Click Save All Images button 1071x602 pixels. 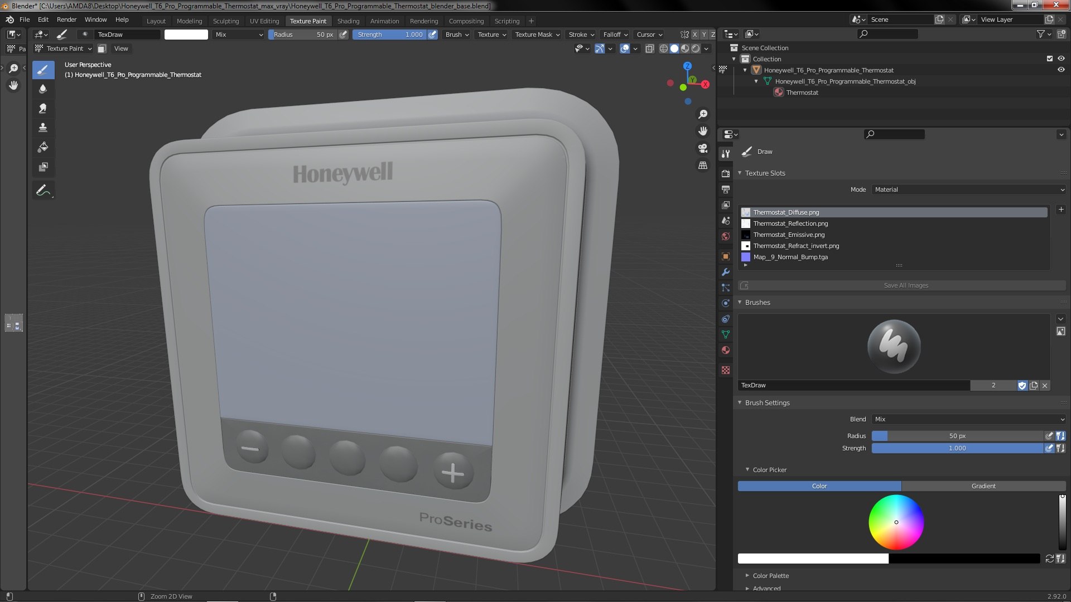(x=902, y=285)
